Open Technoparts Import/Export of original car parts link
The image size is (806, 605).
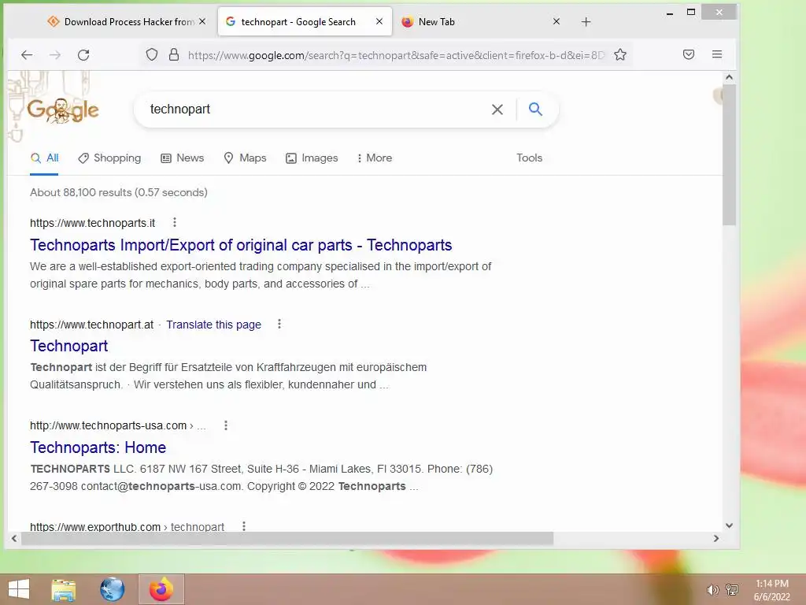(x=241, y=245)
